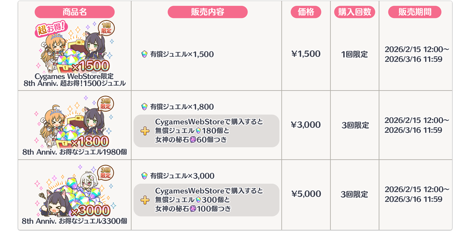Click purple goddess stone icon near 100個
The width and height of the screenshot is (470, 231).
click(193, 209)
